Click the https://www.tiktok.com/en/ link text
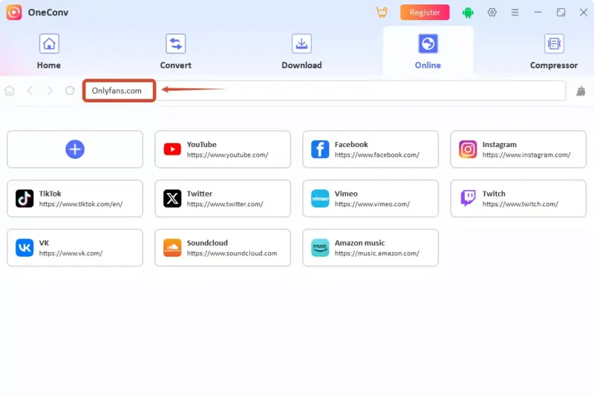Viewport: 594px width, 397px height. click(81, 204)
